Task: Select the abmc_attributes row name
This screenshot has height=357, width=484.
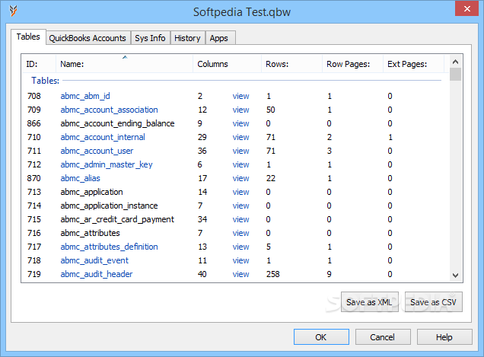Action: 90,233
